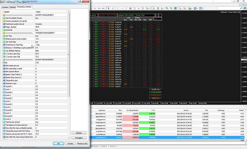Image resolution: width=247 pixels, height=149 pixels.
Task: Sort trades by Heure column header
Action: (186, 111)
